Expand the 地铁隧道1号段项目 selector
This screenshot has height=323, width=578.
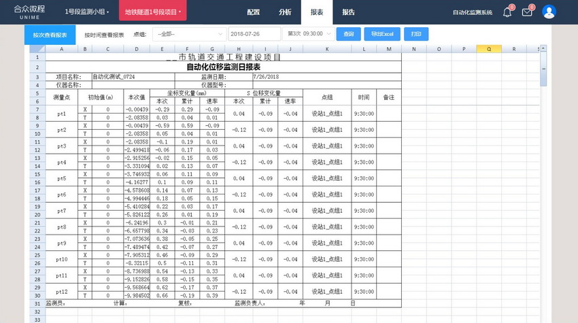coord(152,12)
